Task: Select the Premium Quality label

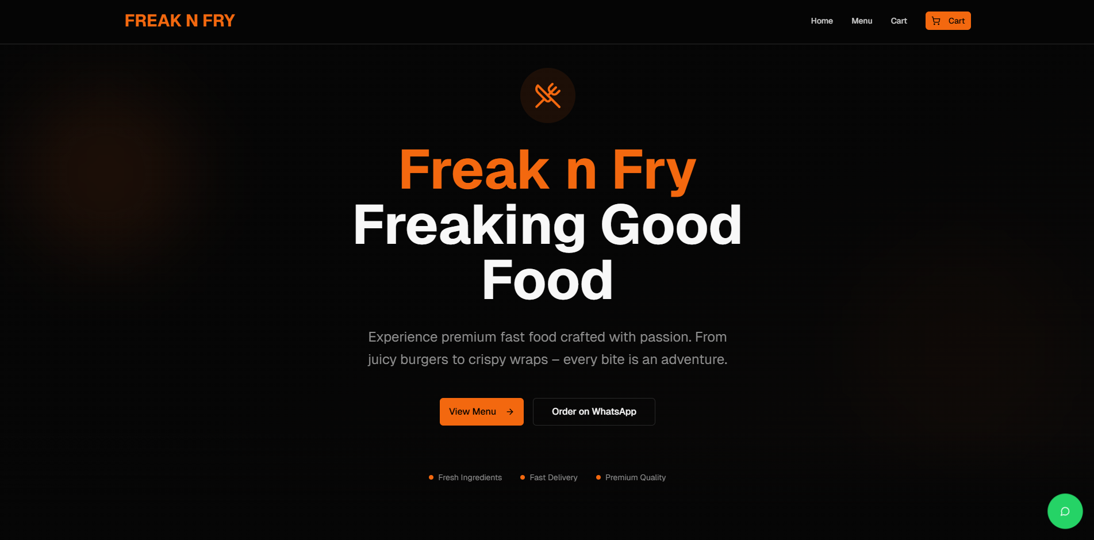Action: (635, 477)
